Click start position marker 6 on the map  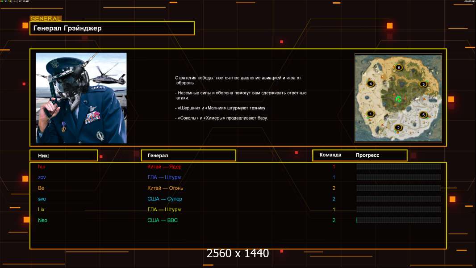[x=399, y=68]
